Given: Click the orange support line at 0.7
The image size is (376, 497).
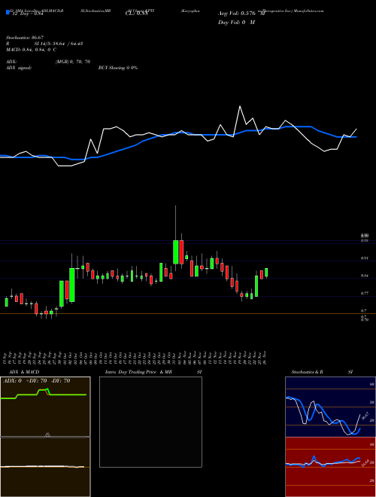Looking at the screenshot, I should pyautogui.click(x=188, y=314).
